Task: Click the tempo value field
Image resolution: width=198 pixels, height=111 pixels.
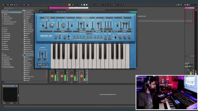Action: 11,5
